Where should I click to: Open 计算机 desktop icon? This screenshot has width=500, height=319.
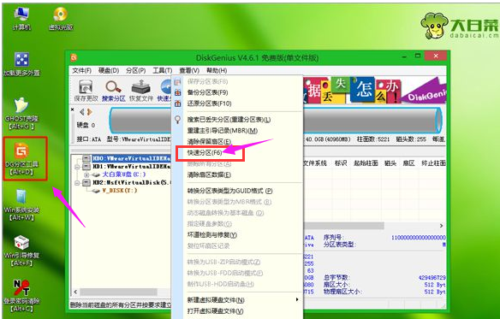coord(21,19)
